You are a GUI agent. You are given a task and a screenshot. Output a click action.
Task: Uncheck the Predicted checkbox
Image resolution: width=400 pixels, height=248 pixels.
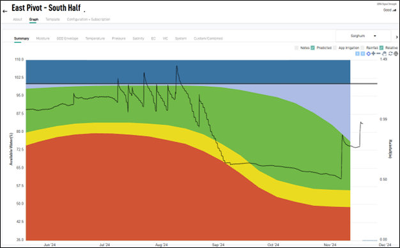[312, 48]
